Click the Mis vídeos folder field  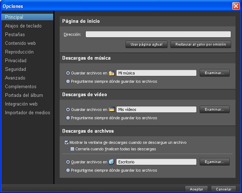tap(156, 110)
